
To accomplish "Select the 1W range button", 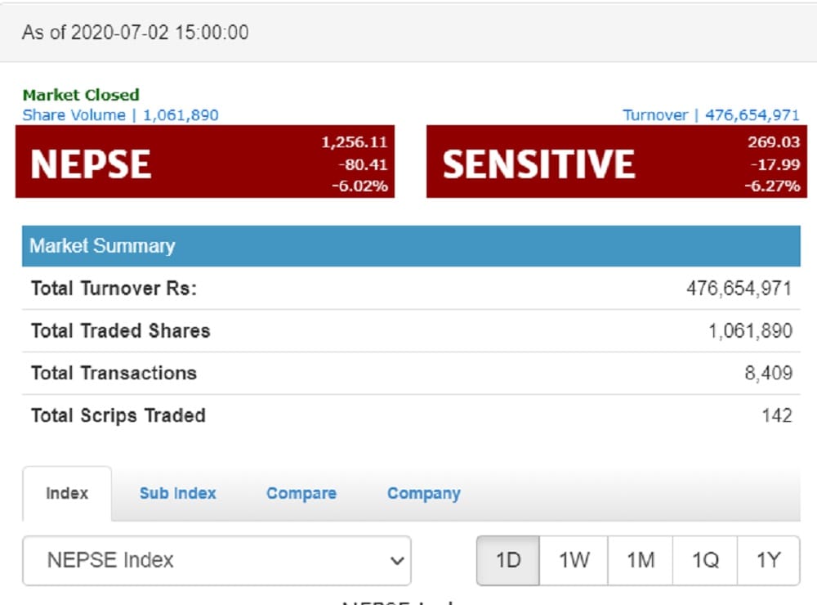I will (574, 561).
